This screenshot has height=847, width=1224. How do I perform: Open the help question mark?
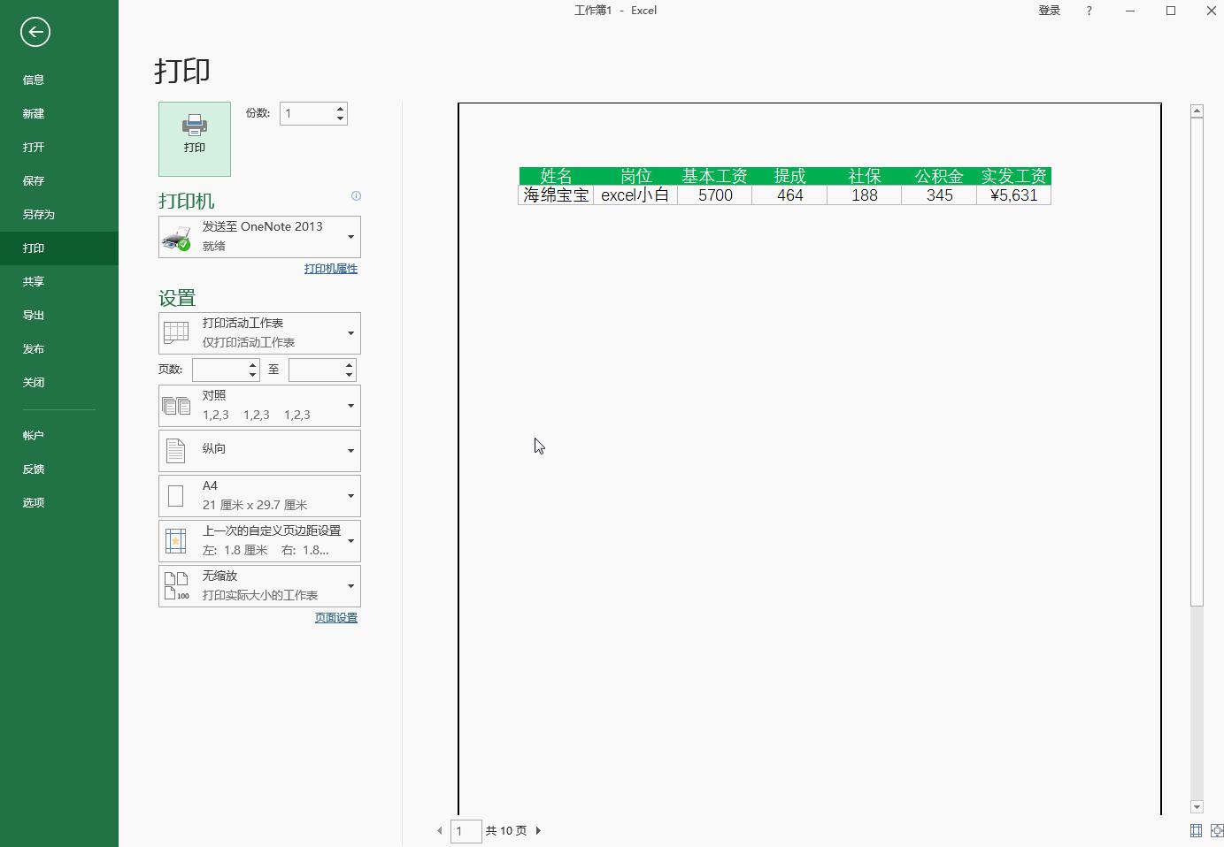1089,11
